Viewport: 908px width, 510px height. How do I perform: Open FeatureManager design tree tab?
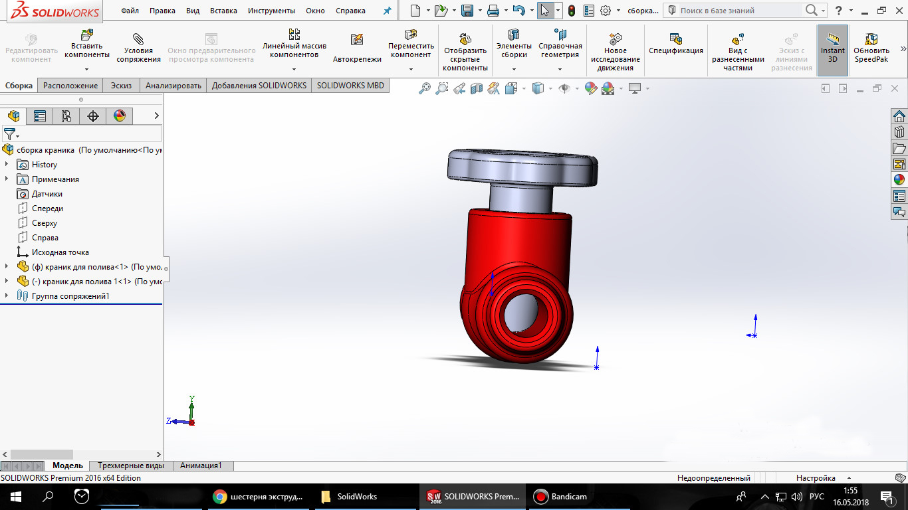14,116
